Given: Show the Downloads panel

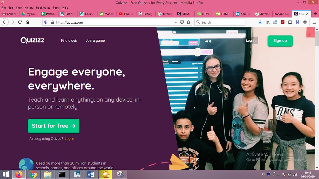Looking at the screenshot, I should (x=260, y=22).
